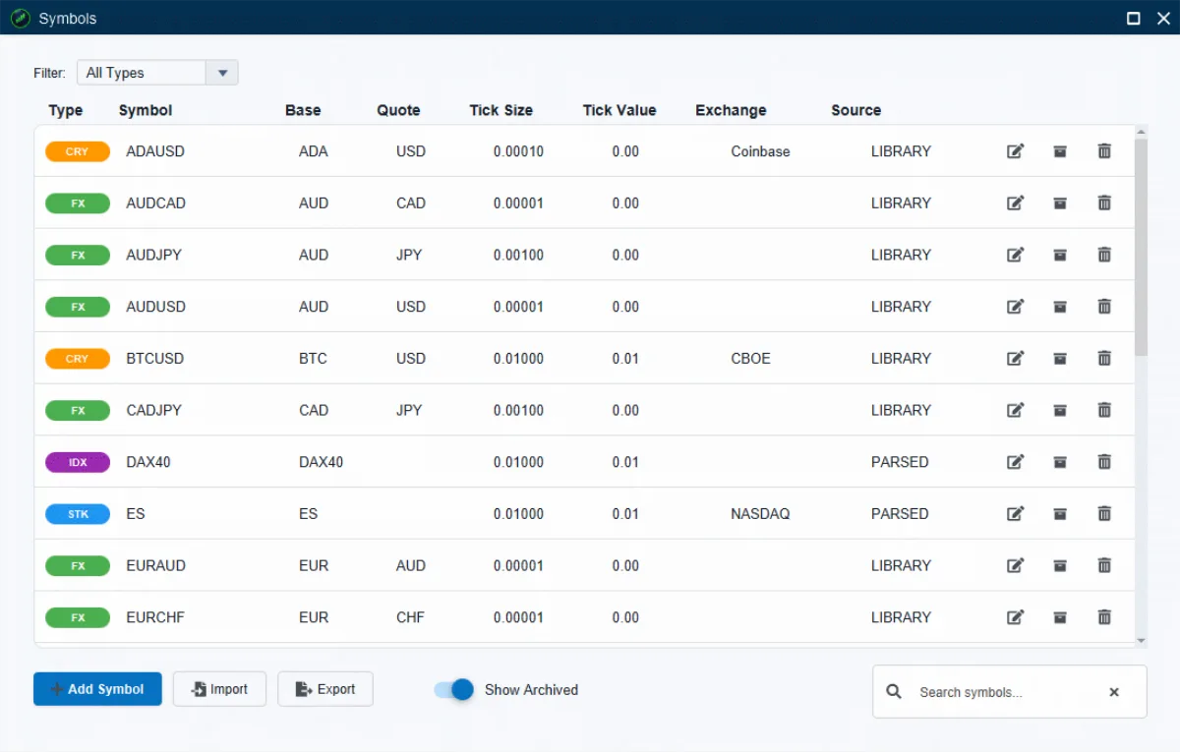Archive the DAX40 symbol
The height and width of the screenshot is (752, 1180).
pyautogui.click(x=1060, y=462)
